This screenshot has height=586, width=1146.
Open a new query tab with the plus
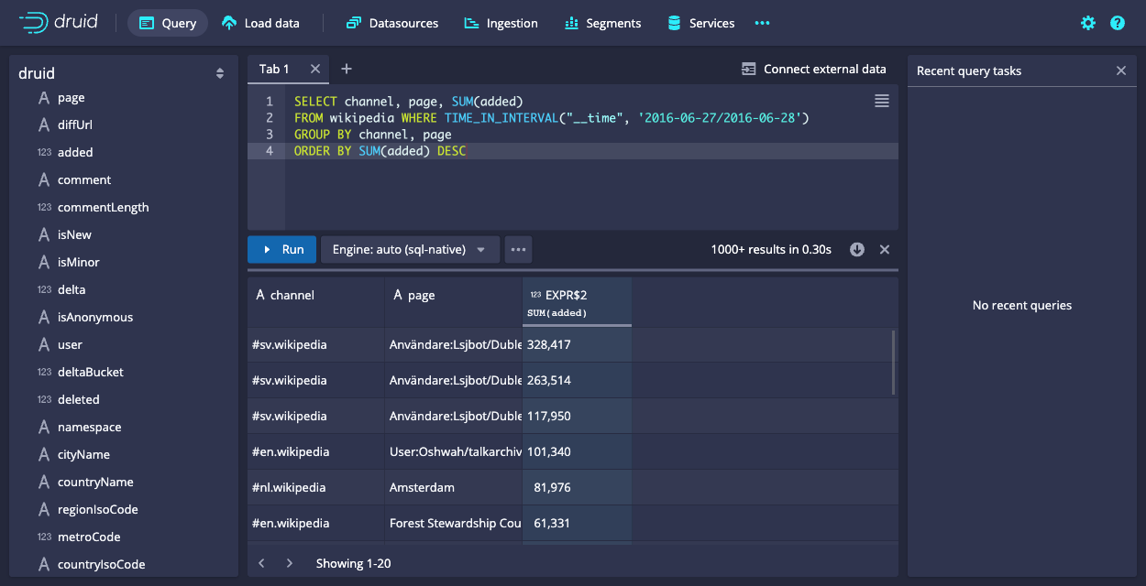346,68
